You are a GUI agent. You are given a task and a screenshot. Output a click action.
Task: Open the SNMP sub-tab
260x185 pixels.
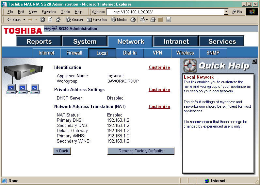[x=213, y=53]
